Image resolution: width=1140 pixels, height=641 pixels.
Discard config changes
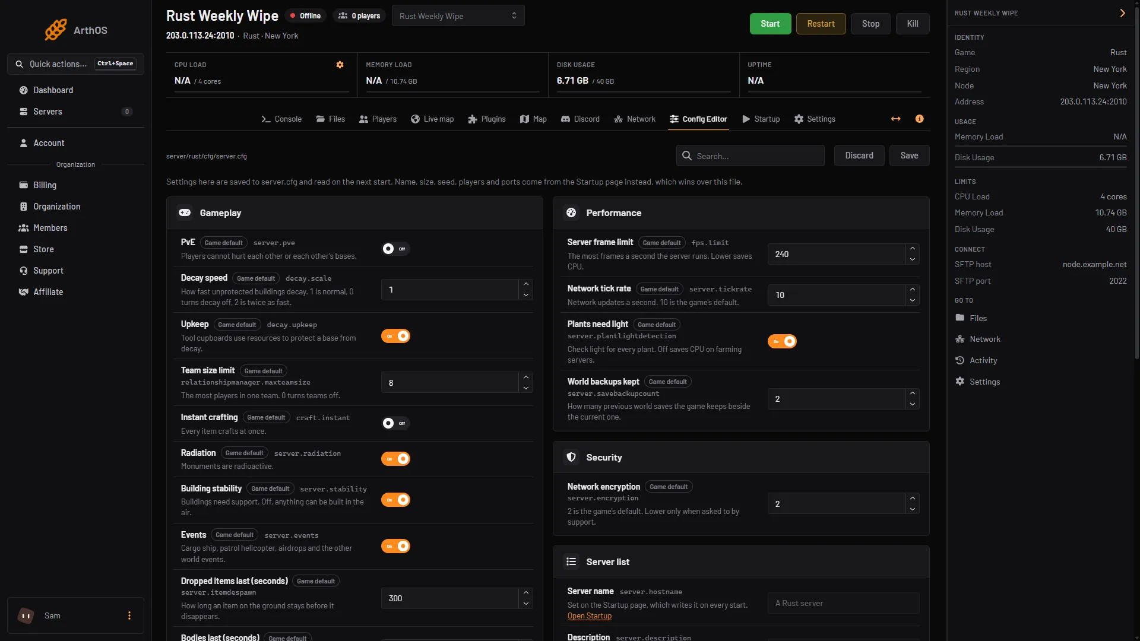pos(859,156)
